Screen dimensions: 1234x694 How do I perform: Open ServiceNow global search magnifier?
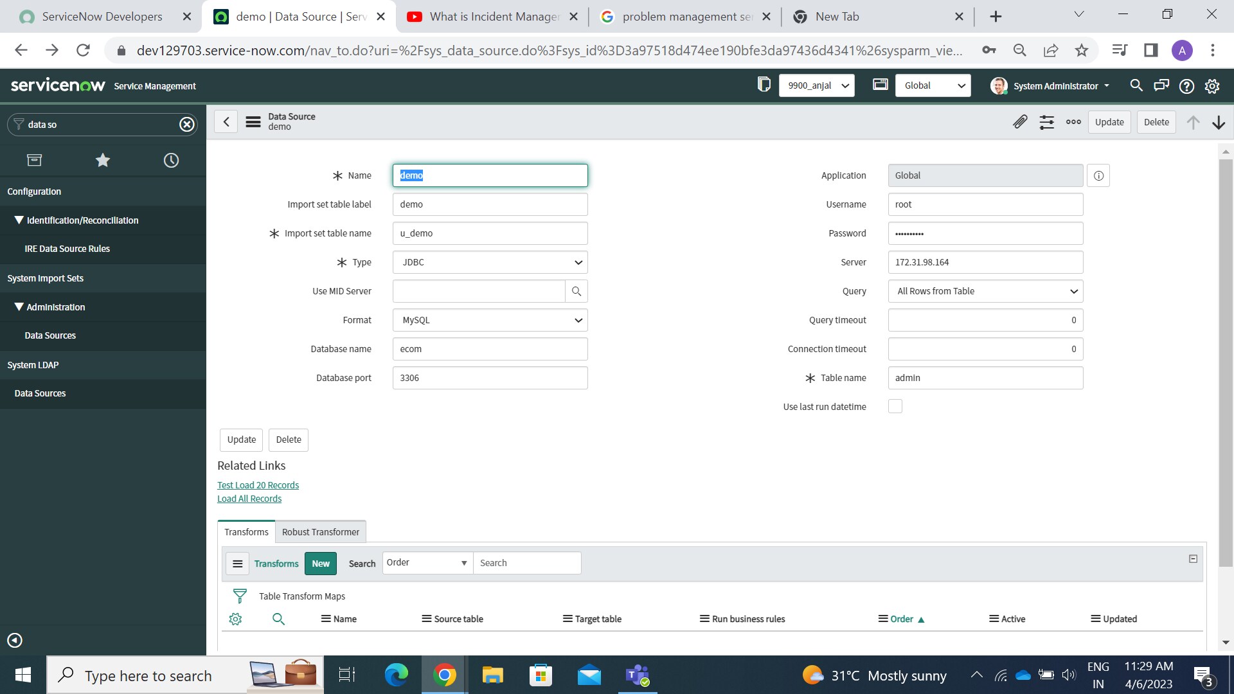click(x=1136, y=85)
